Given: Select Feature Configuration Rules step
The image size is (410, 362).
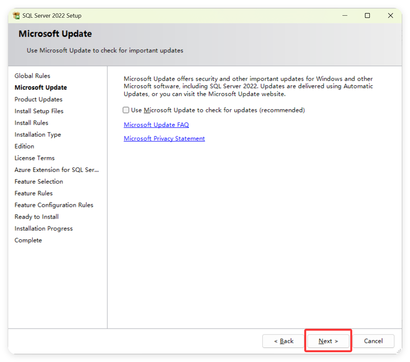Looking at the screenshot, I should point(54,205).
